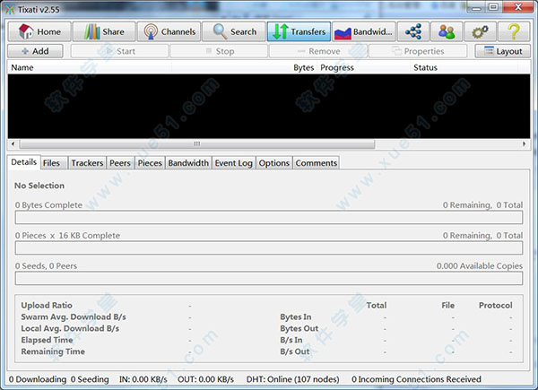Switch to the Trackers tab

(x=87, y=163)
